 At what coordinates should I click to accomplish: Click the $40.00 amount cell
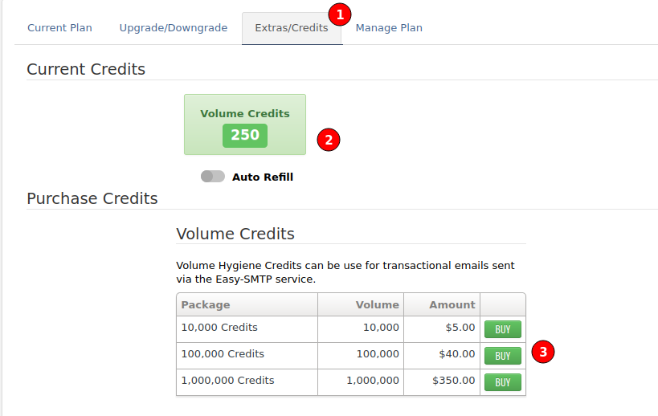point(457,354)
